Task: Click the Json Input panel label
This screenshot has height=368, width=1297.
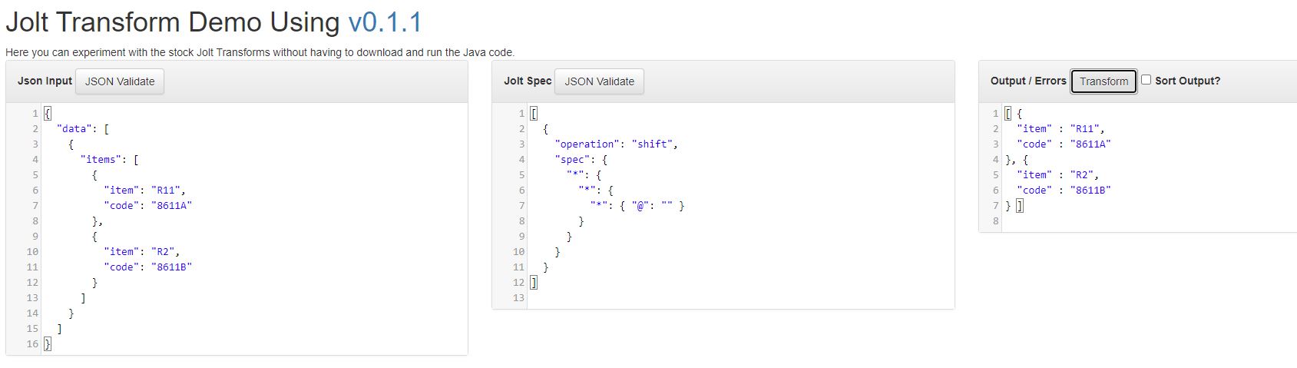Action: (x=45, y=81)
